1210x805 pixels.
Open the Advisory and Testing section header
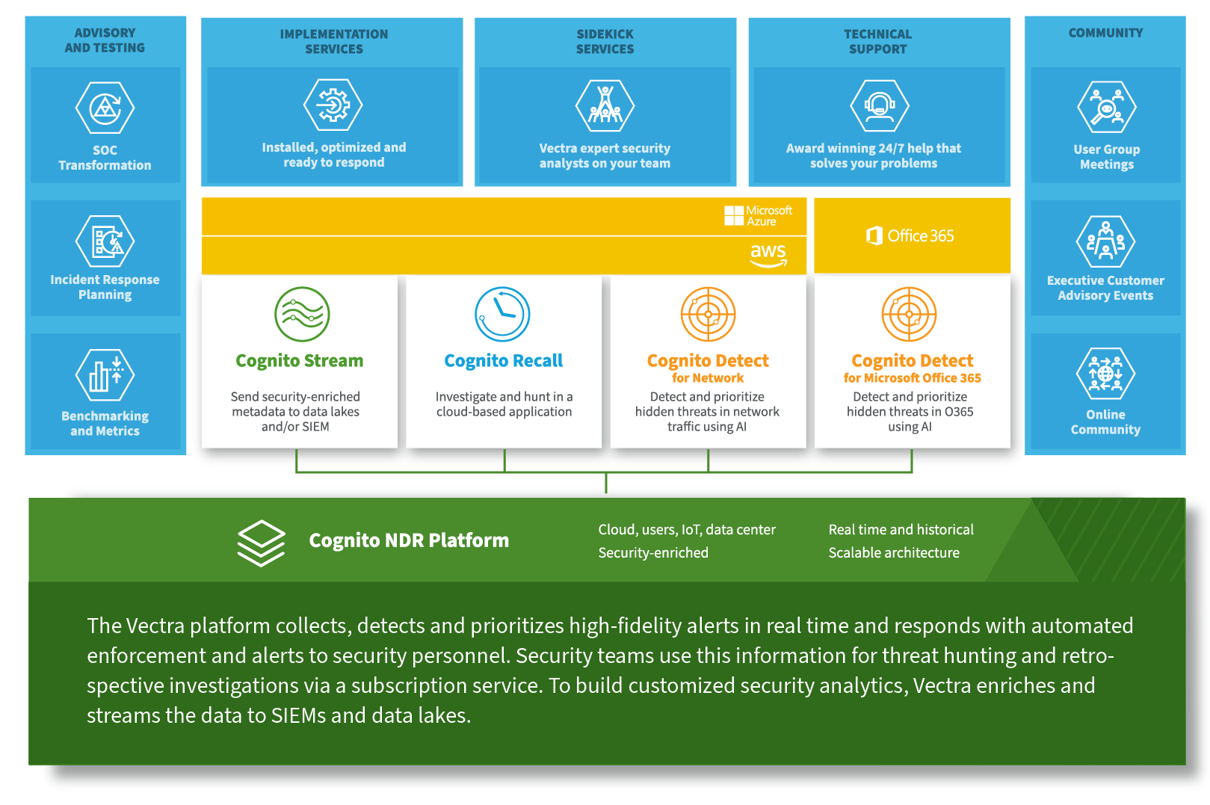tap(105, 40)
